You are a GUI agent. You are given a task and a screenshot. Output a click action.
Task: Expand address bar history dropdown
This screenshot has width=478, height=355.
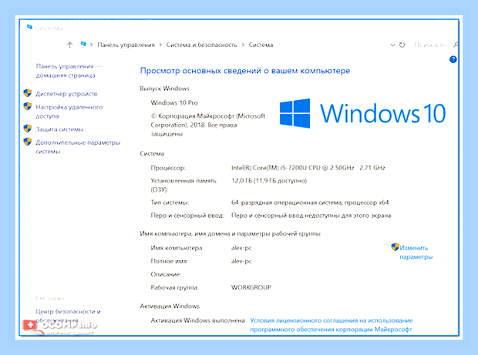pyautogui.click(x=392, y=45)
